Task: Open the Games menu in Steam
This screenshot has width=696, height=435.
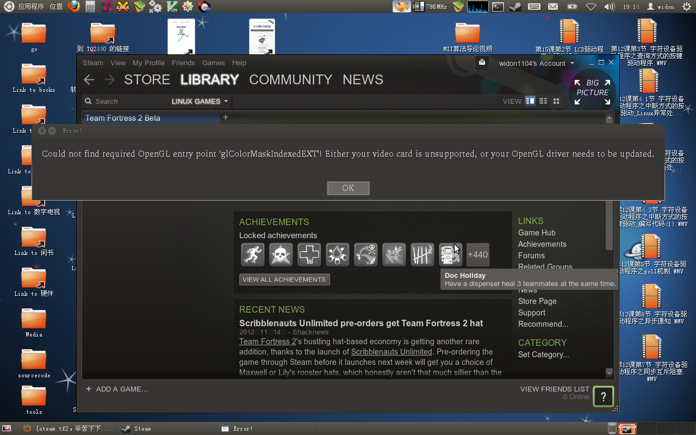Action: pos(213,63)
